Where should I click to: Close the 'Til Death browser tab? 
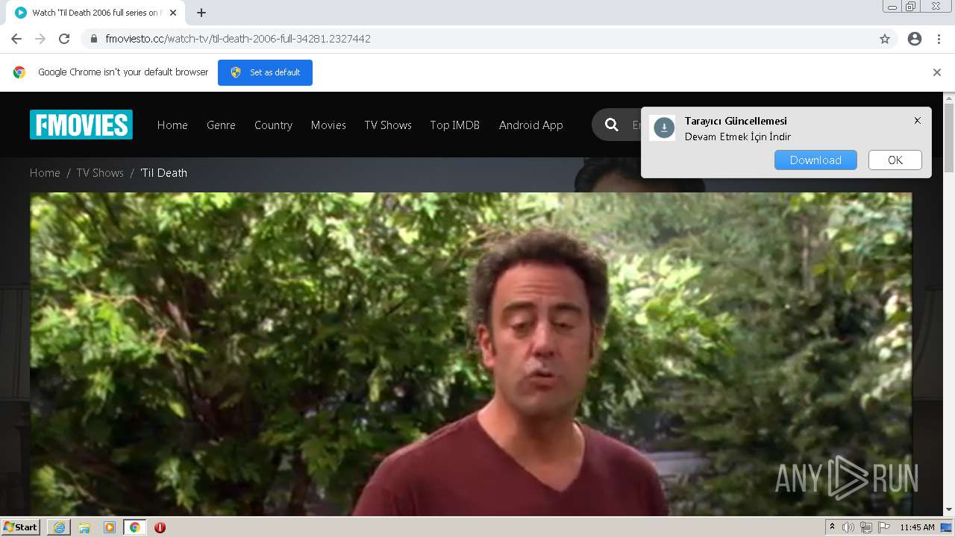click(173, 13)
